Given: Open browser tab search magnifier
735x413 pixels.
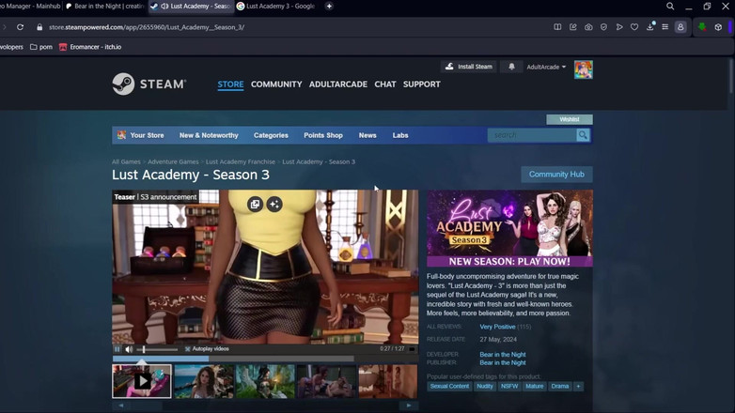Looking at the screenshot, I should point(670,6).
